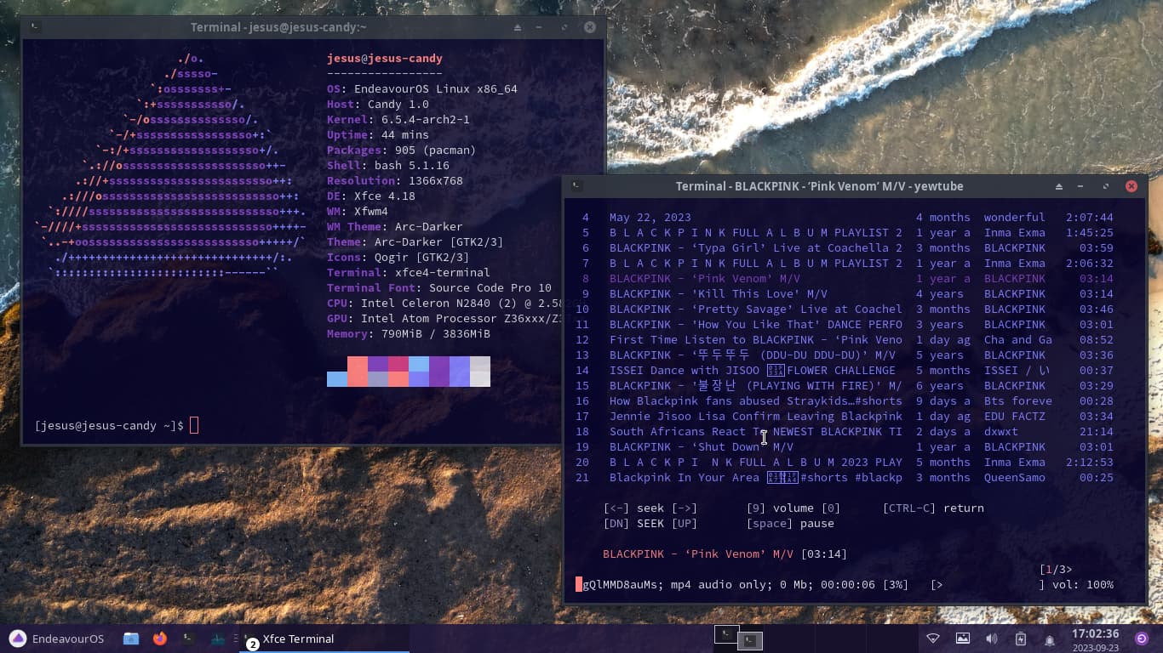Click the picture icon in system tray

(962, 639)
